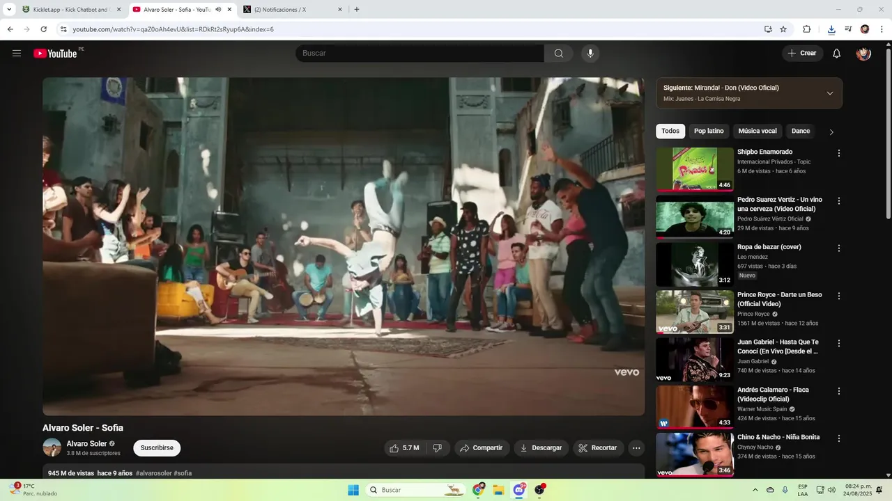
Task: Show hidden system tray icons
Action: pyautogui.click(x=755, y=490)
